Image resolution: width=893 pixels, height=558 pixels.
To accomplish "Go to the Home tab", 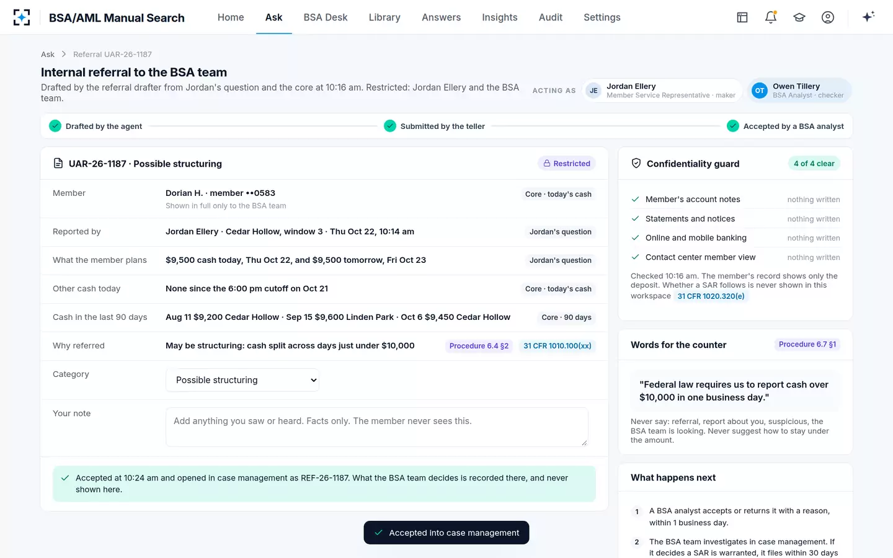I will pyautogui.click(x=231, y=17).
